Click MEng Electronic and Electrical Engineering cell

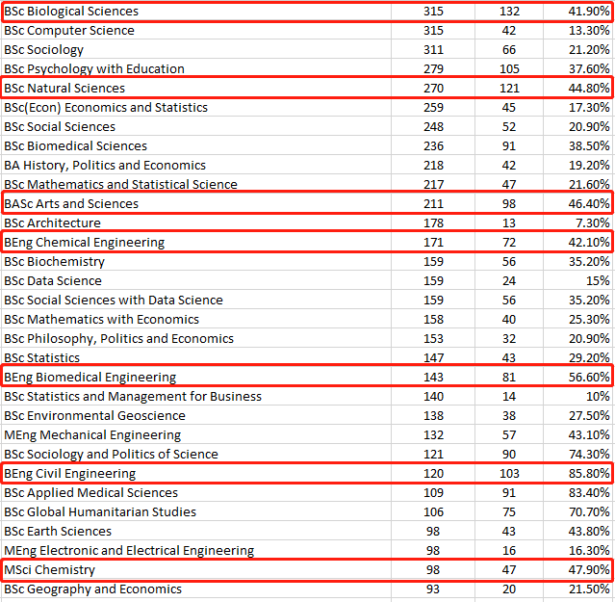pos(197,550)
